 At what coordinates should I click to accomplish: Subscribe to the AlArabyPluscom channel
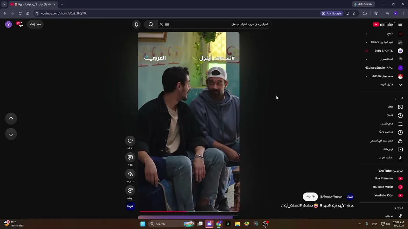310,197
